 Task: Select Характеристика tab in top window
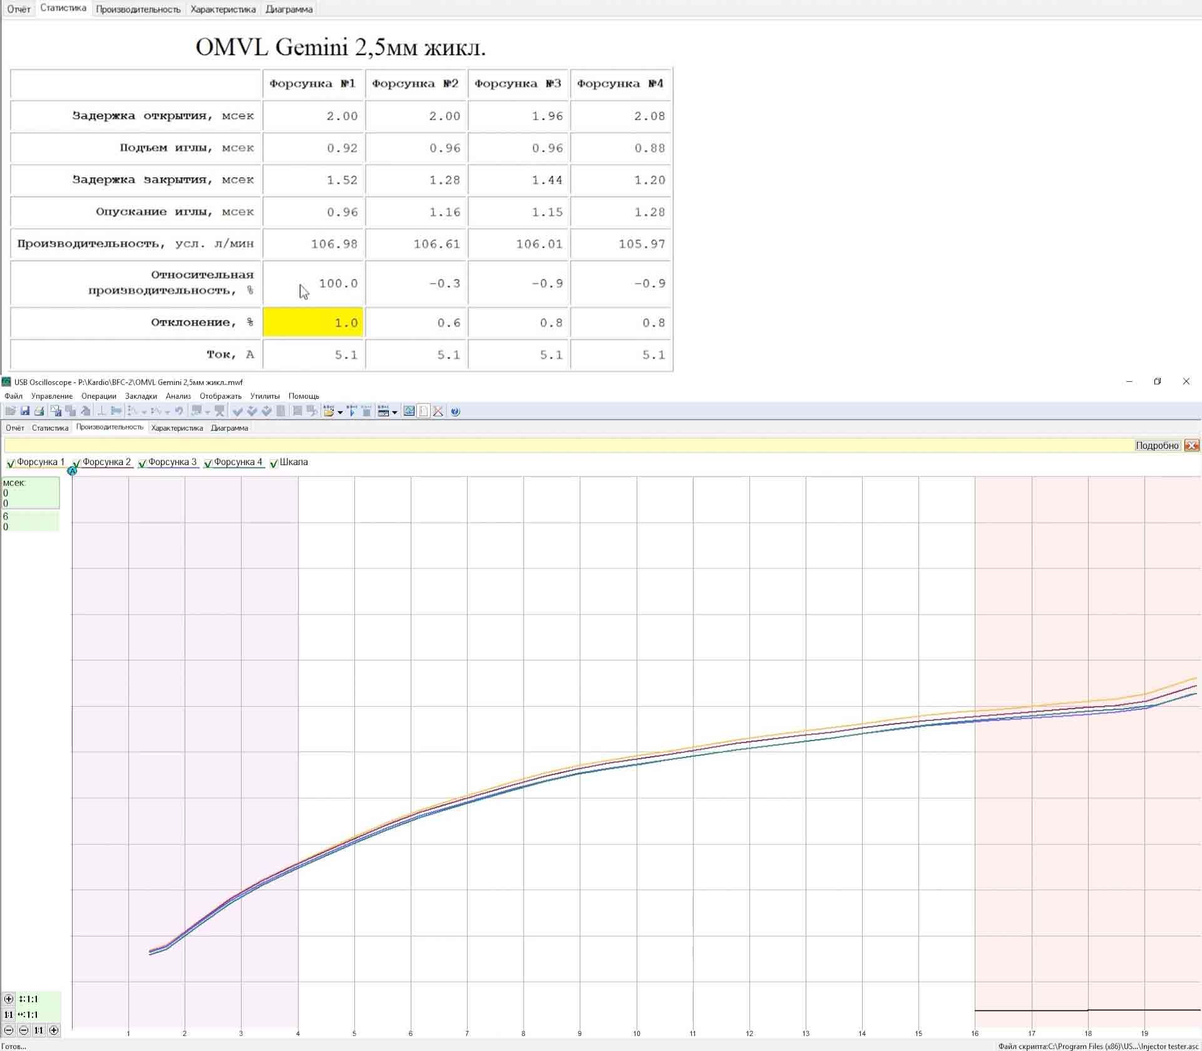pyautogui.click(x=223, y=9)
